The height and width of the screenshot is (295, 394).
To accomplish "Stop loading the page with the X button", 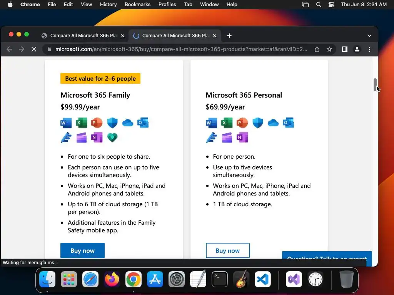I will 34,50.
